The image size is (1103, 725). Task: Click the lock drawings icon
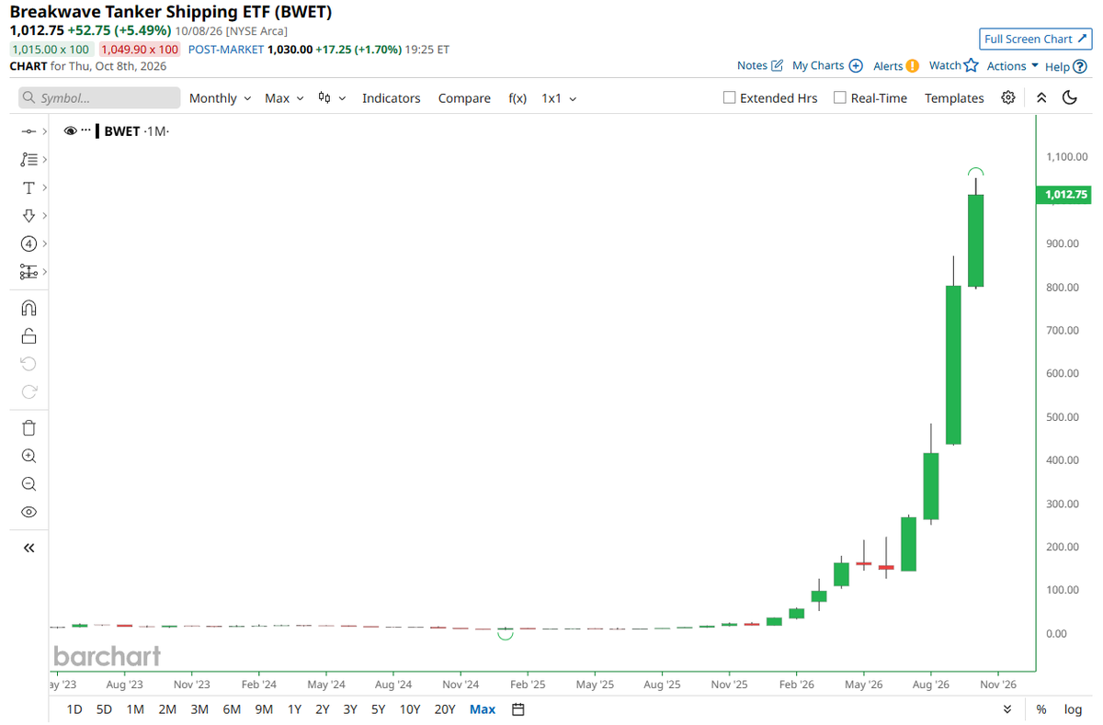coord(28,335)
